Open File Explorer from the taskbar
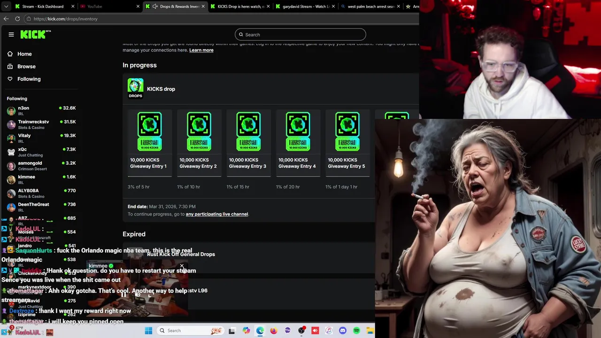This screenshot has width=601, height=338. pyautogui.click(x=370, y=331)
